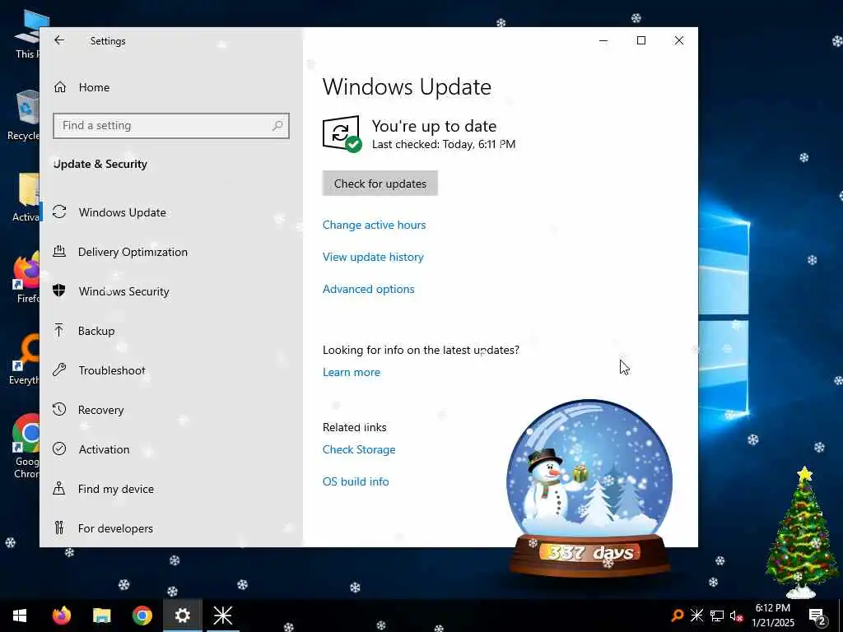Click the Backup up-arrow icon
This screenshot has height=632, width=843.
(x=59, y=330)
